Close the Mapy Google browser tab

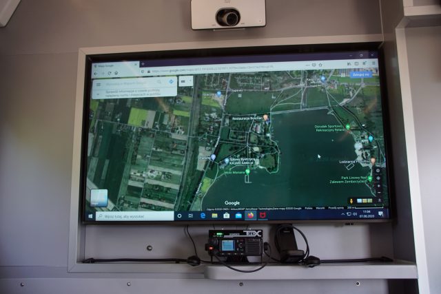tap(136, 65)
